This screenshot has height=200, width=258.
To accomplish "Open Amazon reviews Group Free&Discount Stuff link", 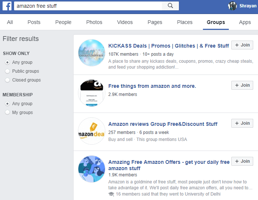I will click(163, 124).
